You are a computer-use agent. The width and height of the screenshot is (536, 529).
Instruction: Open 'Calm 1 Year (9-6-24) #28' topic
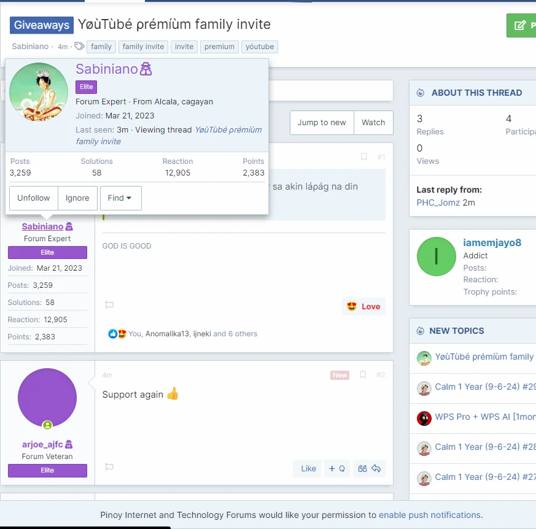[485, 447]
